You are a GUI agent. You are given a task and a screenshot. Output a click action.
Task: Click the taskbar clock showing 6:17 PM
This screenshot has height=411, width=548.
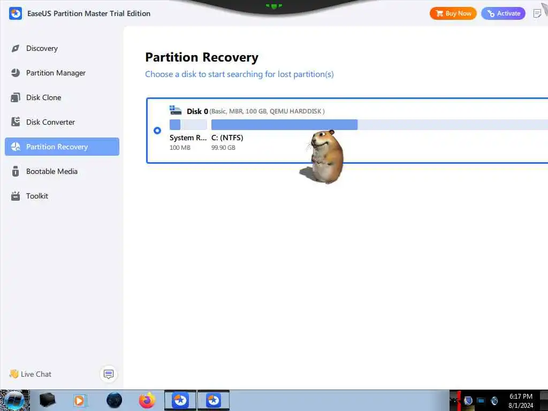[x=521, y=401]
